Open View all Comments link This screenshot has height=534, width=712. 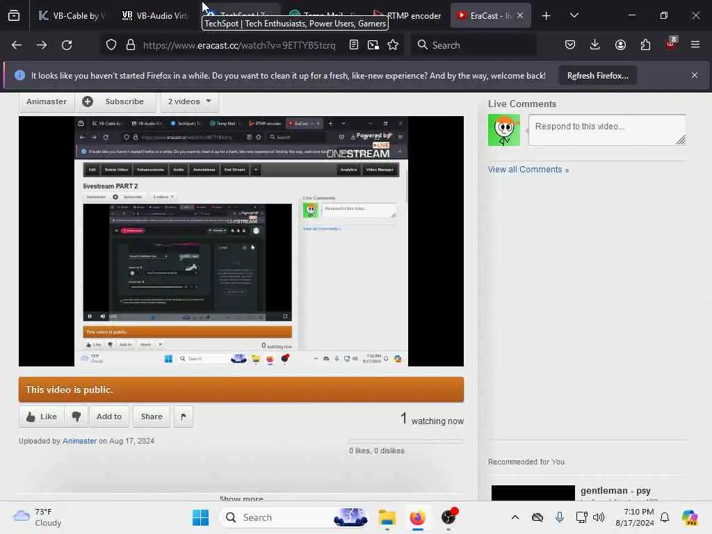(x=528, y=170)
